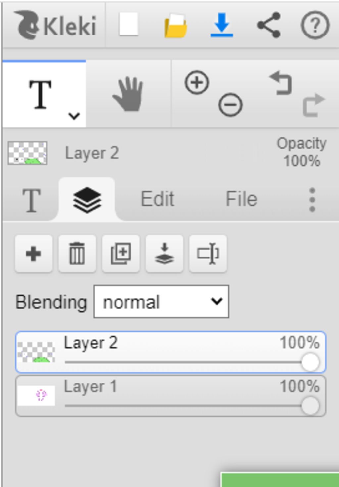This screenshot has height=487, width=339.
Task: Open help via the question mark icon
Action: pos(315,25)
